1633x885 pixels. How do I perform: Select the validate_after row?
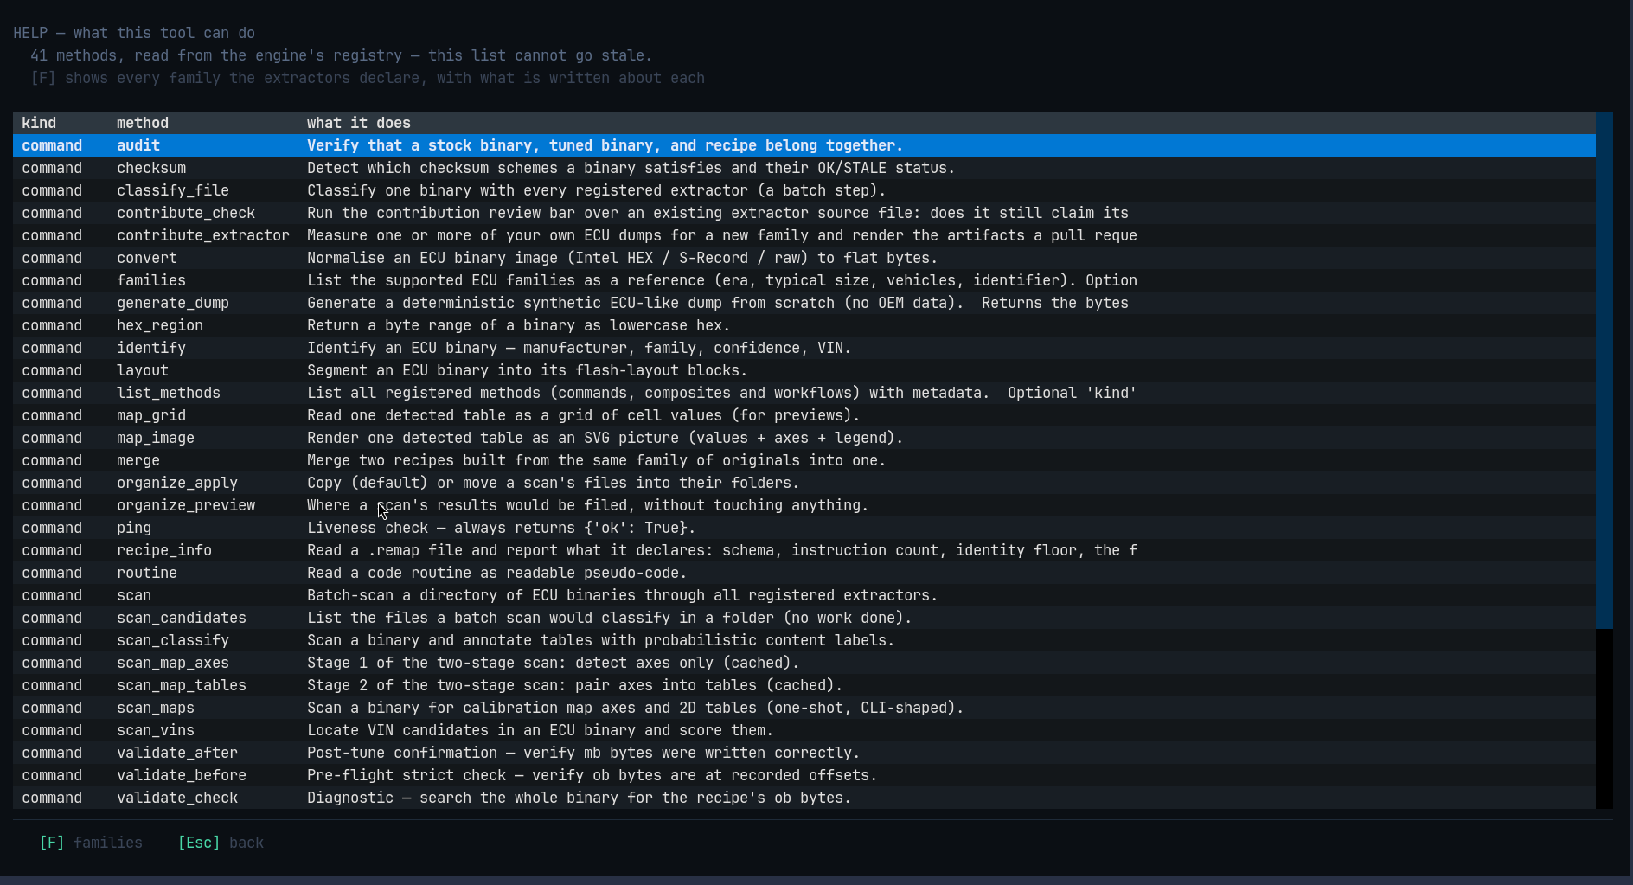click(x=804, y=753)
